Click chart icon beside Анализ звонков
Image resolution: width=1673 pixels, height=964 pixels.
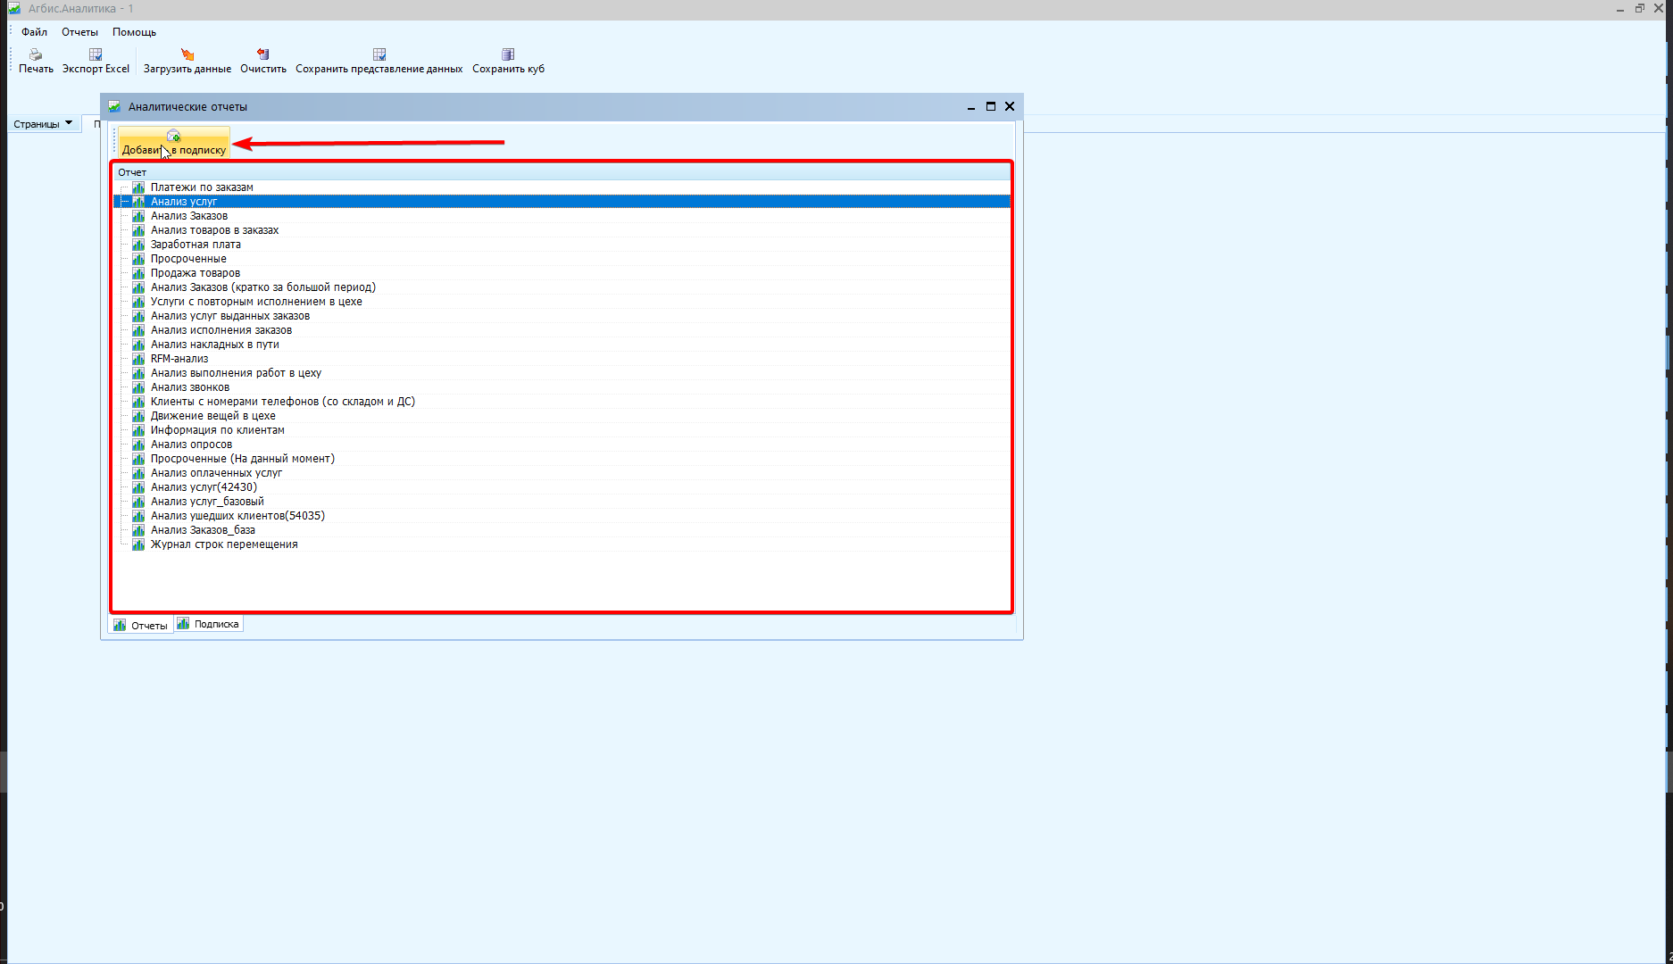pyautogui.click(x=138, y=387)
